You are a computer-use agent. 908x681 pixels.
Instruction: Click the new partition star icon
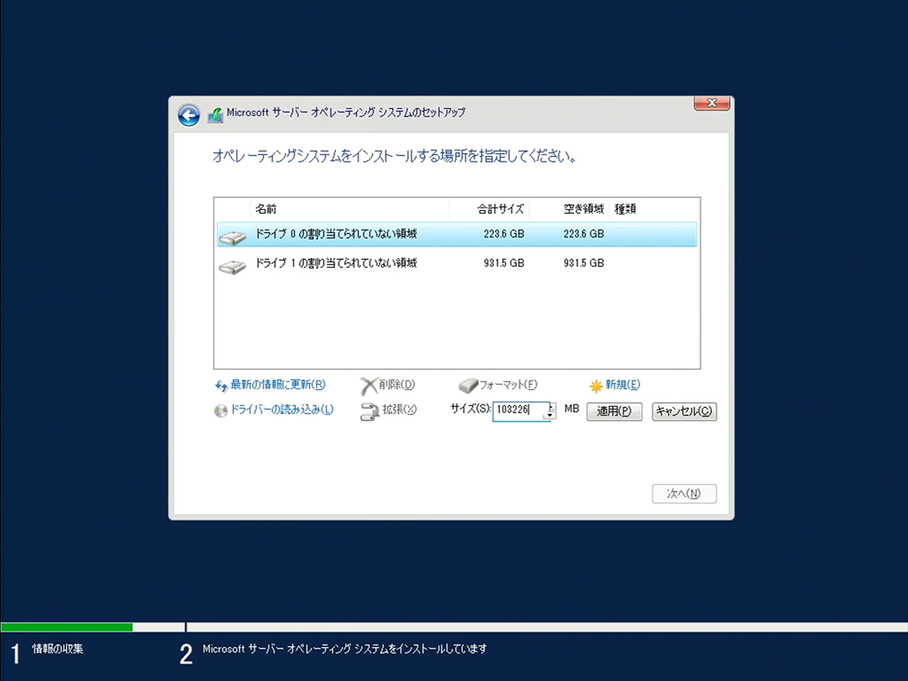pyautogui.click(x=596, y=387)
